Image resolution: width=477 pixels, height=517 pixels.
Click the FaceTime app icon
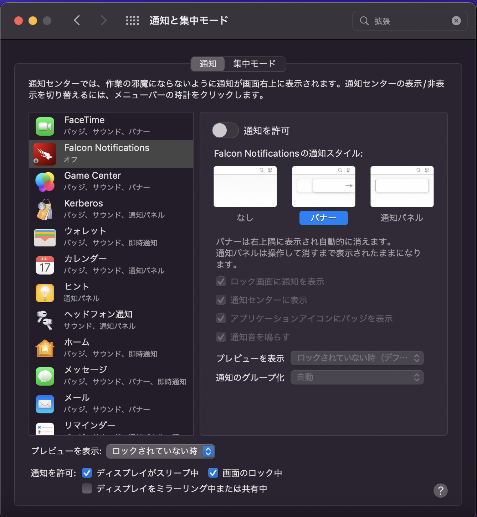click(x=45, y=126)
